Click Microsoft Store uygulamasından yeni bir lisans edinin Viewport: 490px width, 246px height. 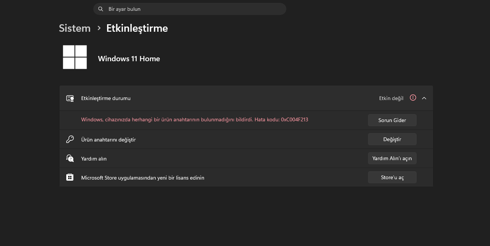click(x=143, y=178)
